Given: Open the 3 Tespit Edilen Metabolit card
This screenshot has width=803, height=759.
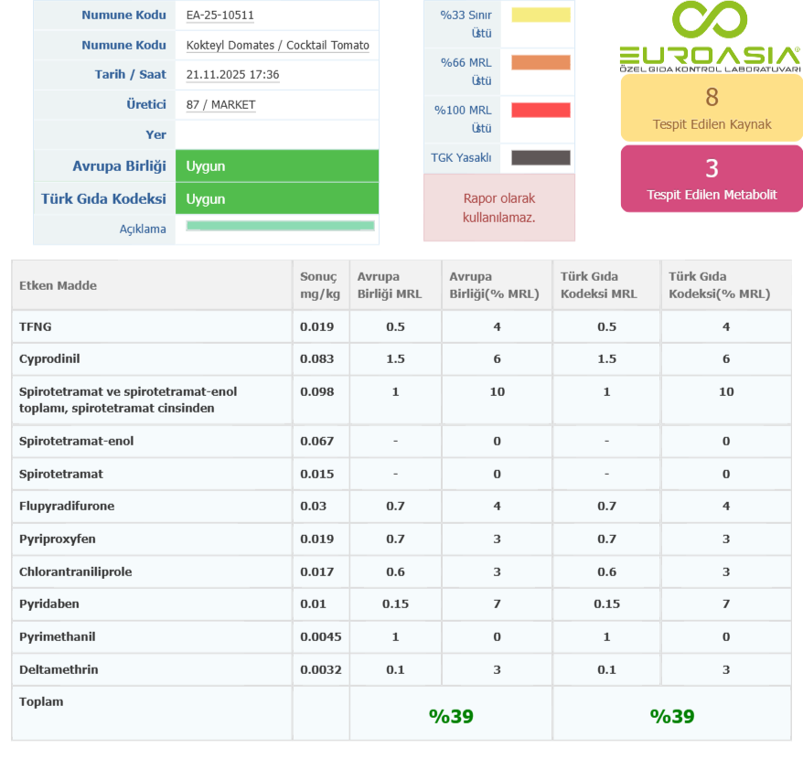Looking at the screenshot, I should (712, 178).
